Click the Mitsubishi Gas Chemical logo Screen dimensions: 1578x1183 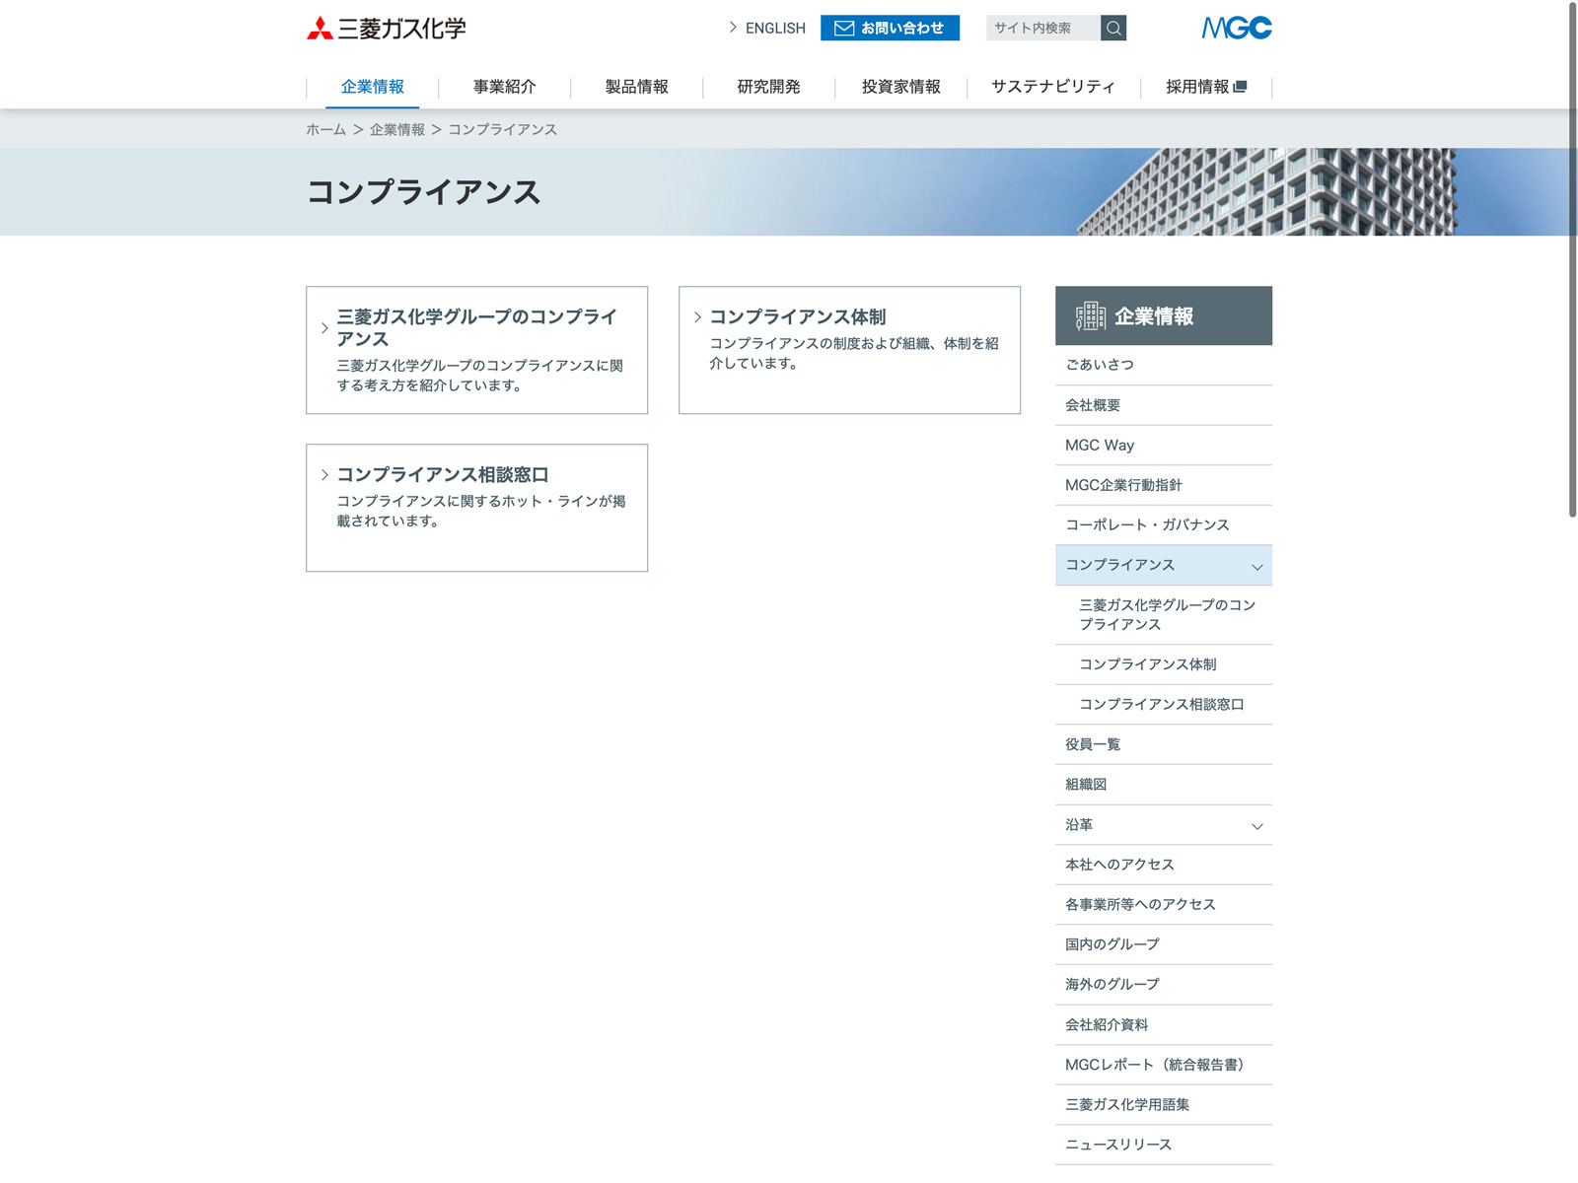pos(386,29)
